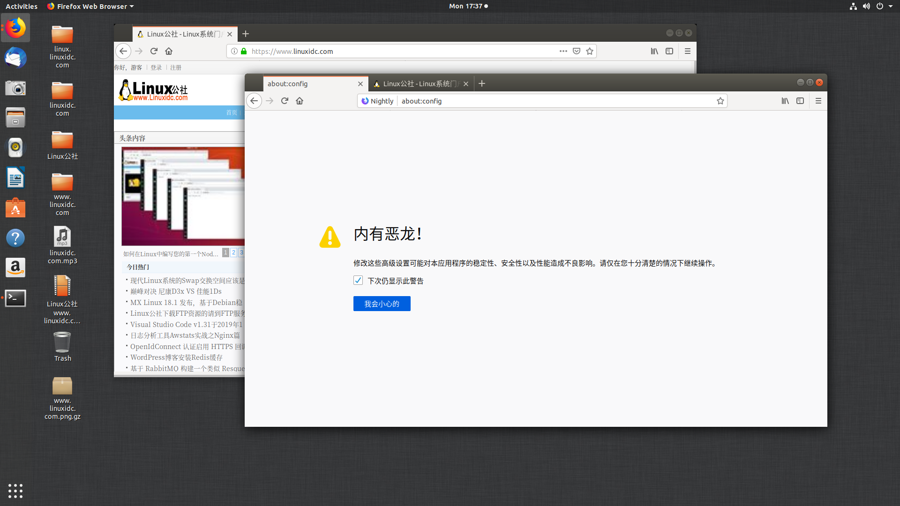Click forward arrow in about:config window

[x=270, y=101]
